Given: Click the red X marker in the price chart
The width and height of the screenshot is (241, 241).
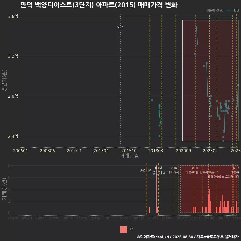Looking at the screenshot, I should click(219, 103).
